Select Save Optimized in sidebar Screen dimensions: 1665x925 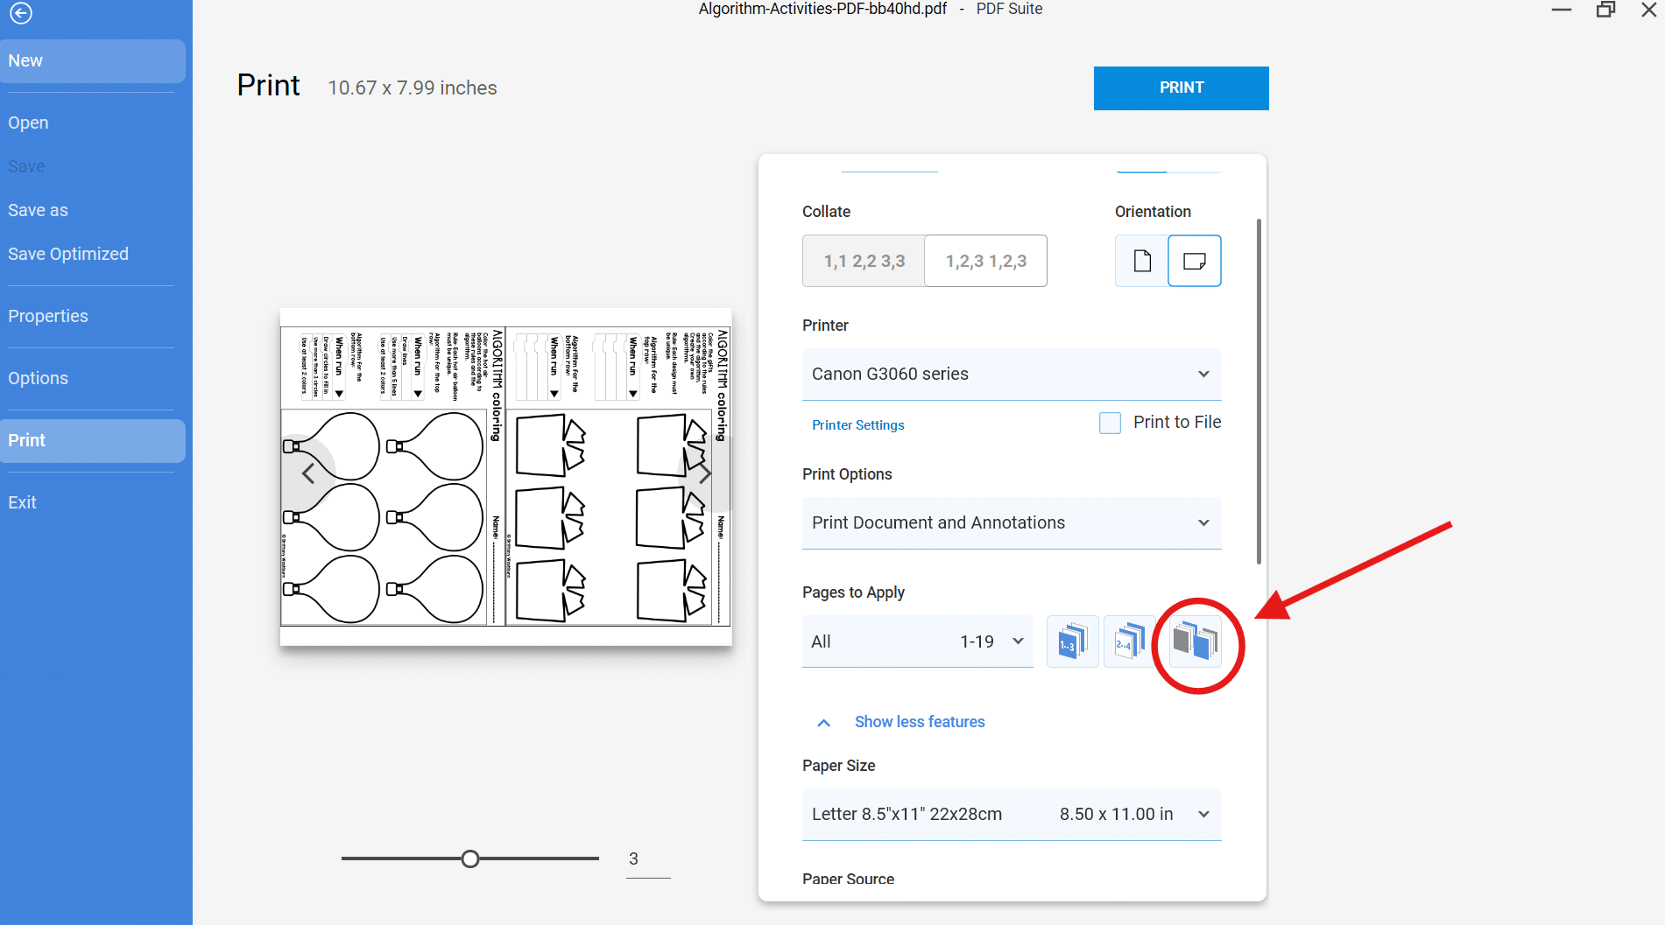[x=68, y=255]
